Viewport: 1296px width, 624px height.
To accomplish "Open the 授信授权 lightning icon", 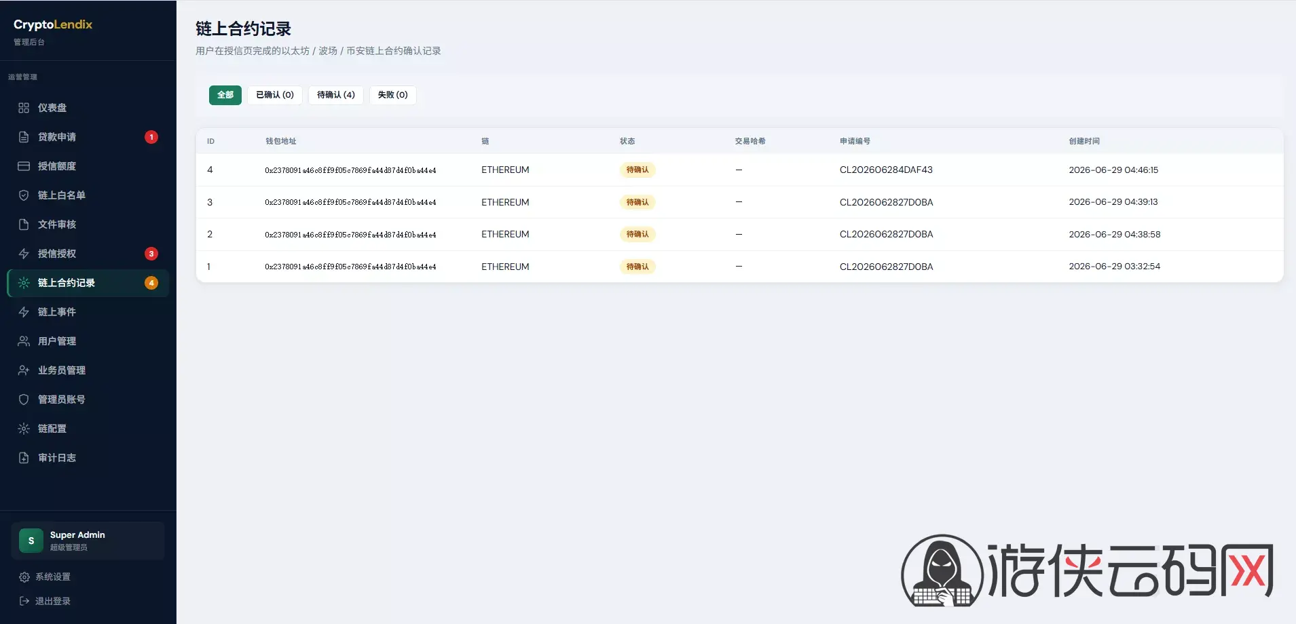I will point(24,254).
